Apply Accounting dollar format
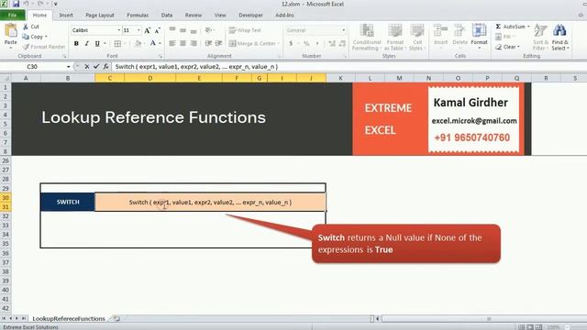Viewport: 587px width, 330px height. [x=291, y=43]
